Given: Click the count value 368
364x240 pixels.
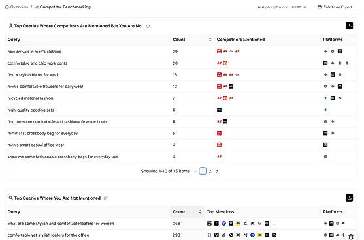Looking at the screenshot, I should pos(176,223).
